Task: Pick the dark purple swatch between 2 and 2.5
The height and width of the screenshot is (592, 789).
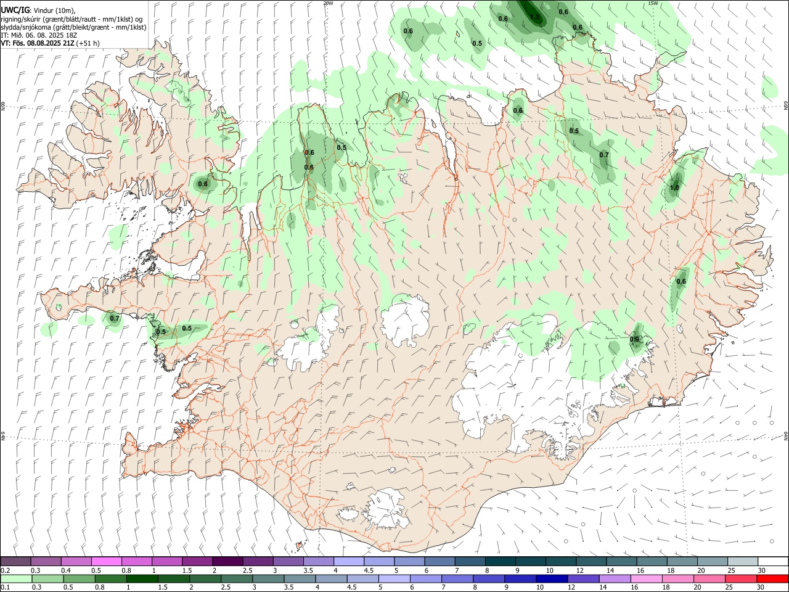Action: (227, 561)
